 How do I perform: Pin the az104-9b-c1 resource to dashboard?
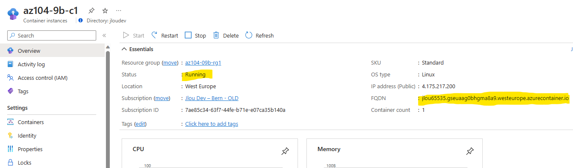click(92, 11)
